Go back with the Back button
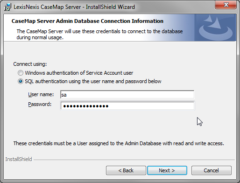 click(126, 170)
